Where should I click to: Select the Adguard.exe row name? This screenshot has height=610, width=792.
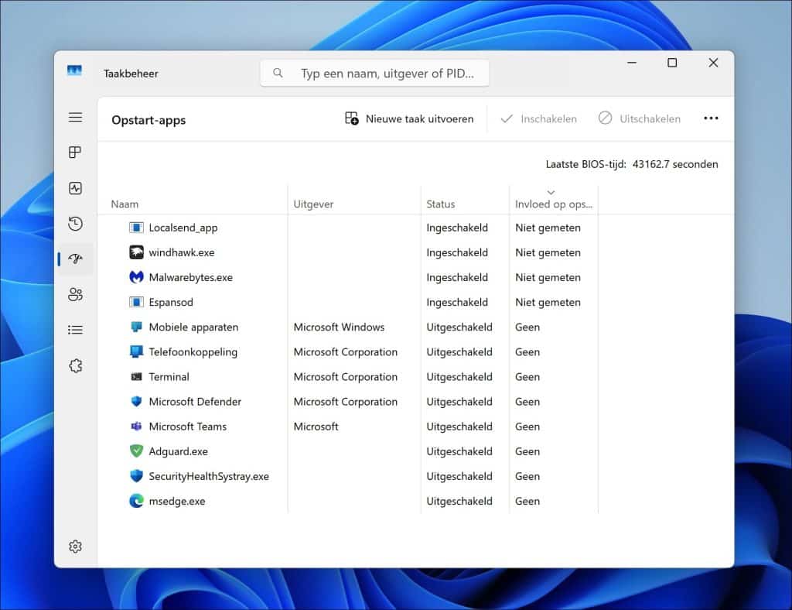point(179,451)
